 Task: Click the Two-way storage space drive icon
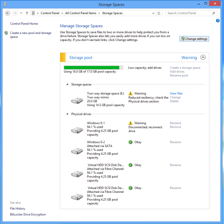(77, 101)
